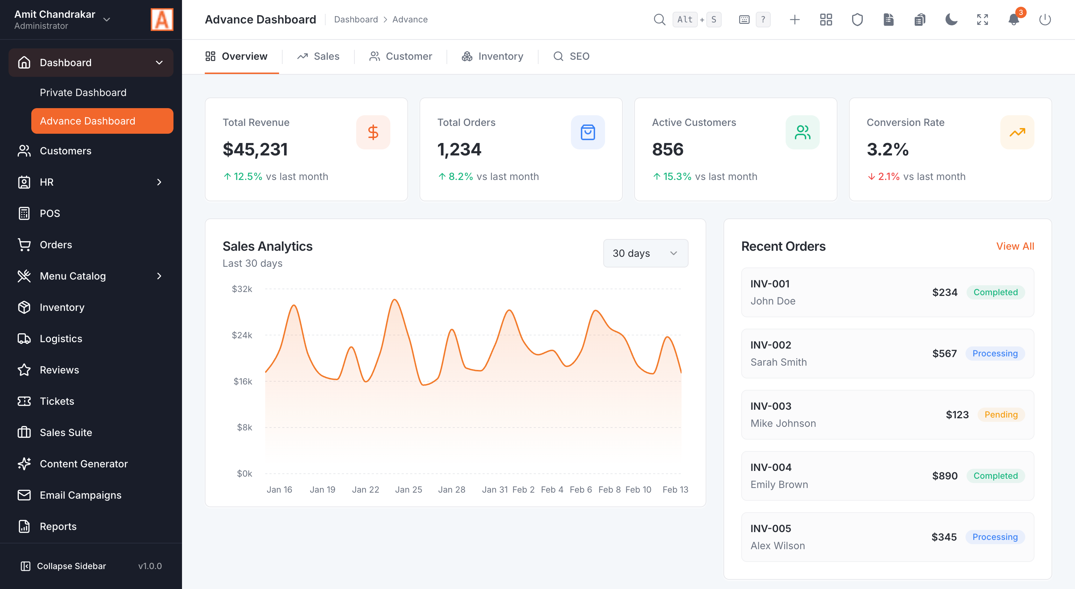The height and width of the screenshot is (589, 1075).
Task: Collapse Sidebar toggle at bottom
Action: [x=63, y=566]
